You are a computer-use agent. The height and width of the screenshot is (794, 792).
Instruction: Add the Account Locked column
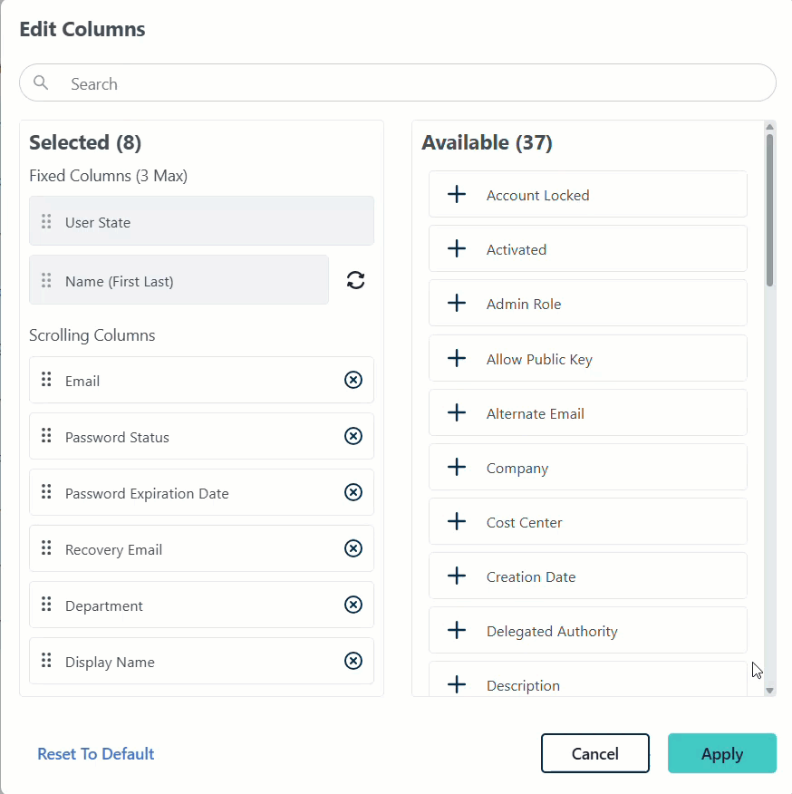pyautogui.click(x=458, y=195)
